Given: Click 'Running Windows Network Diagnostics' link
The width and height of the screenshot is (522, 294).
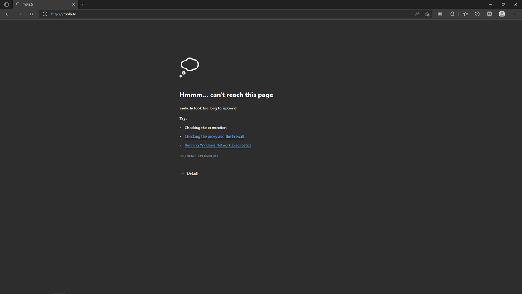Looking at the screenshot, I should click(x=218, y=145).
